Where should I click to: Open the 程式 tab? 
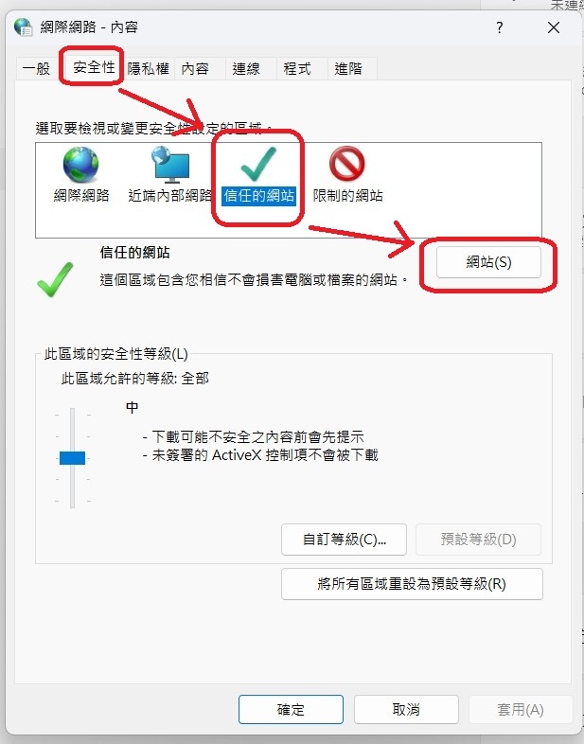tap(297, 69)
